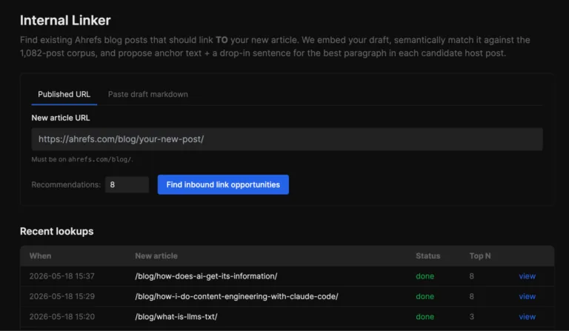This screenshot has width=569, height=331.
Task: Click the 2026-05-18 15:20 timestamp
Action: tap(62, 317)
